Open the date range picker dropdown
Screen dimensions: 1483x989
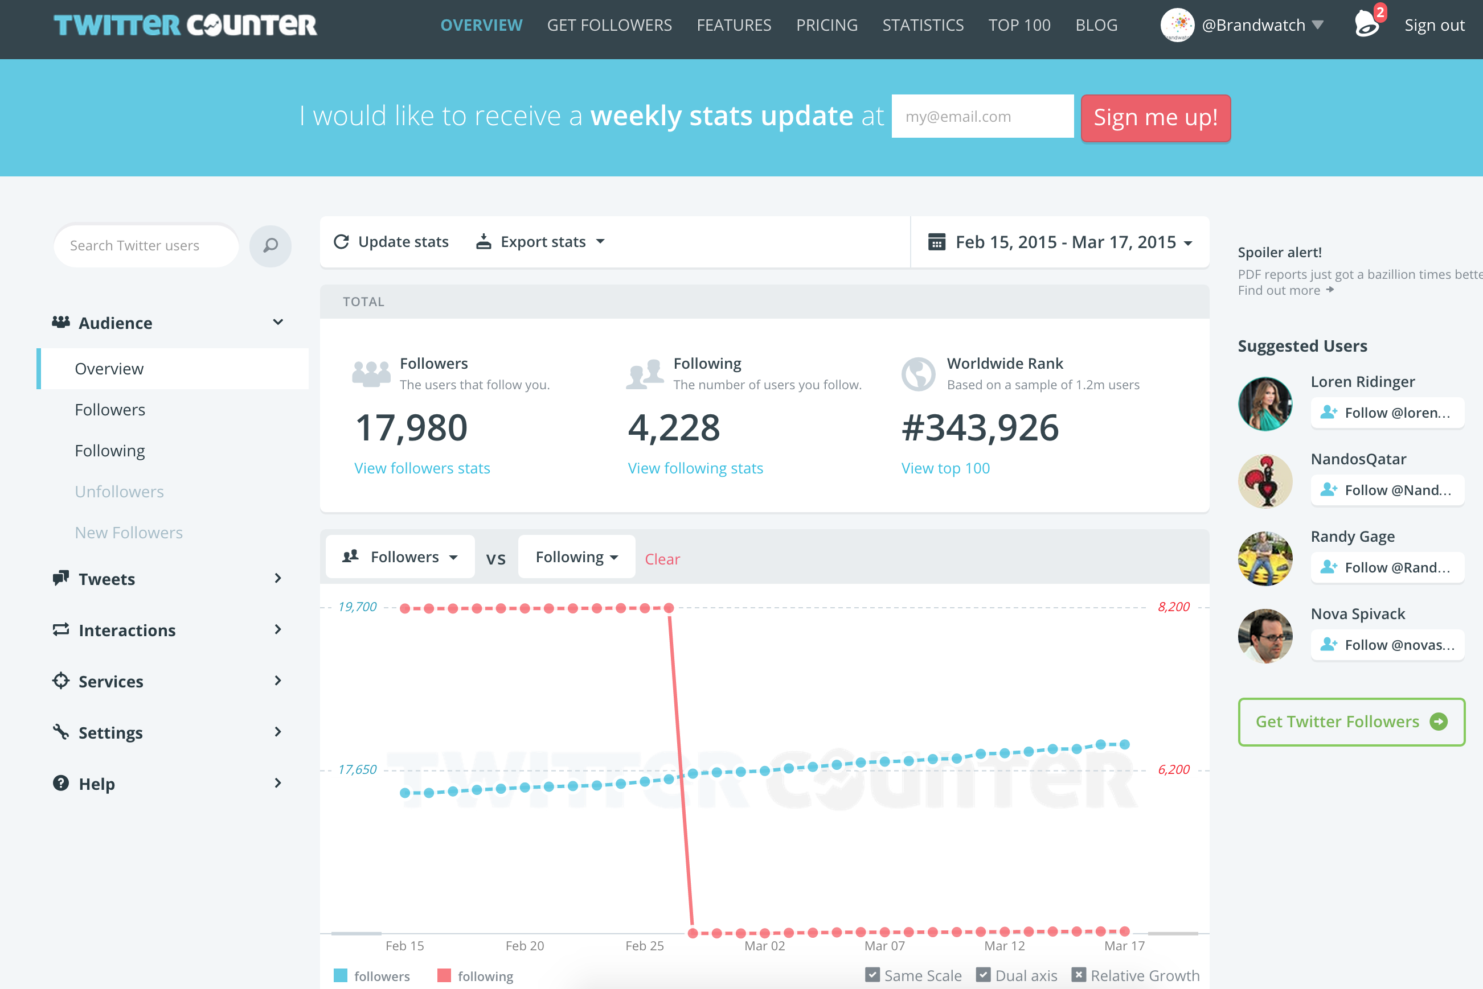tap(1060, 242)
